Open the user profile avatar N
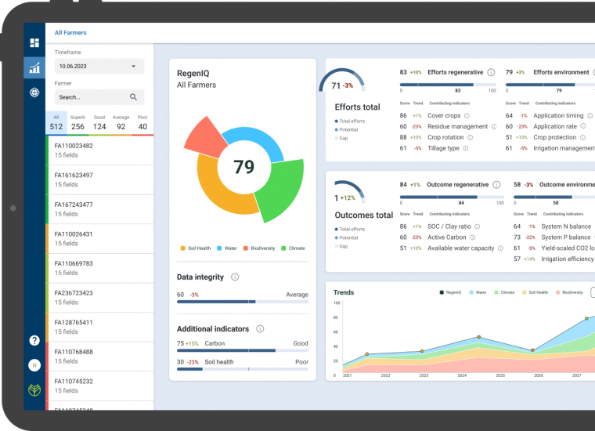The image size is (595, 431). click(x=34, y=365)
